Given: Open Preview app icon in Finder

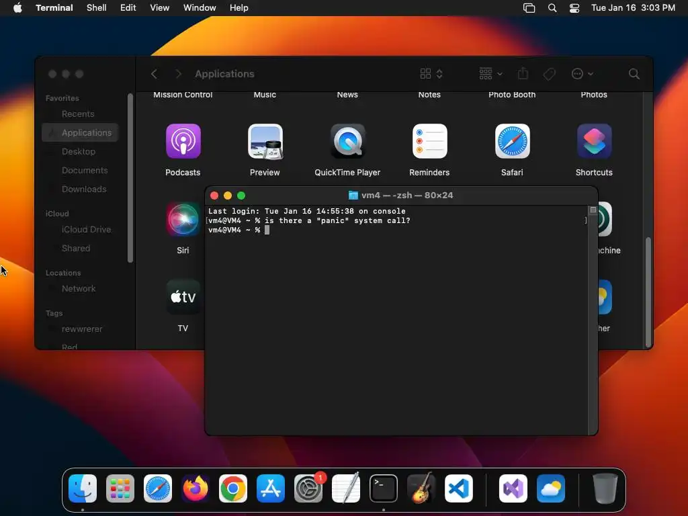Looking at the screenshot, I should (x=265, y=141).
